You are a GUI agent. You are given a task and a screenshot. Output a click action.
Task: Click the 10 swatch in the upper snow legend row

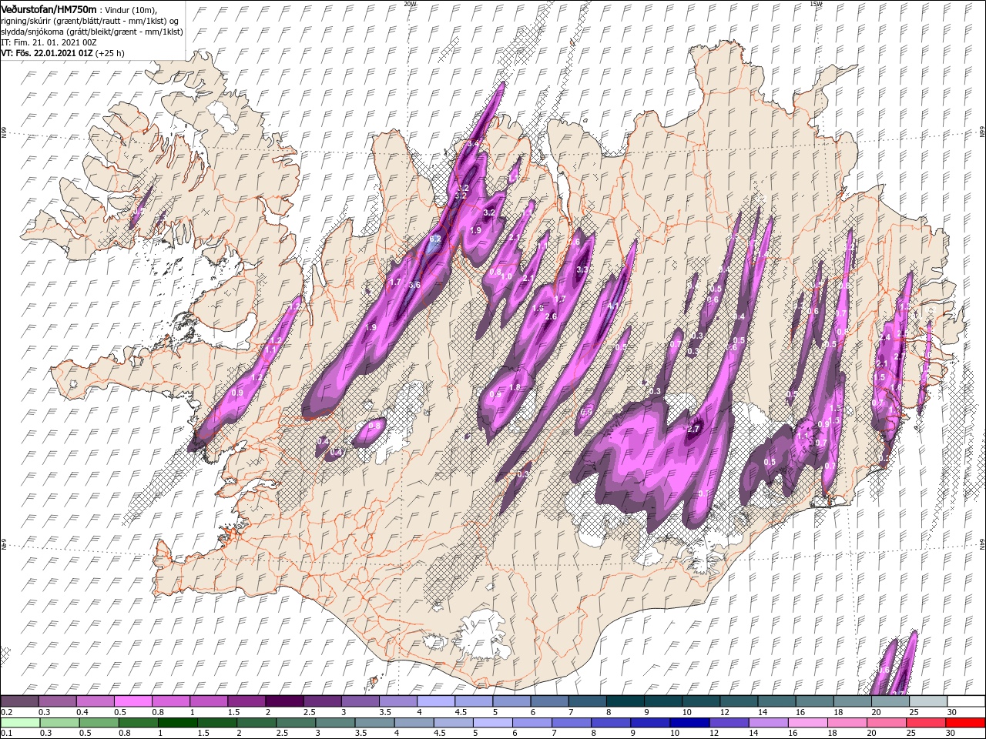(x=702, y=701)
